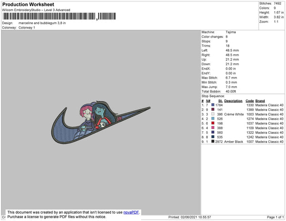The width and height of the screenshot is (286, 221).
Task: Click the Up value 21.2 mm
Action: (232, 60)
